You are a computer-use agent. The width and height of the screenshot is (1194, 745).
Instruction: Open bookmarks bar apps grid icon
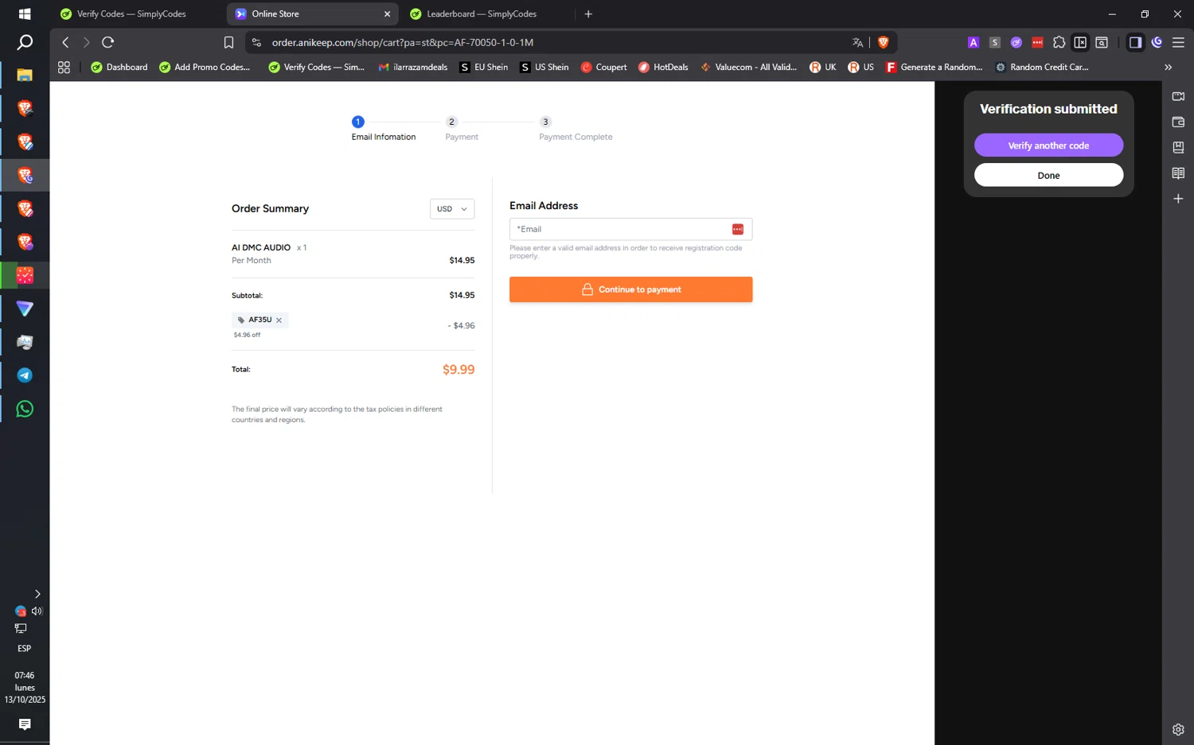[x=64, y=67]
